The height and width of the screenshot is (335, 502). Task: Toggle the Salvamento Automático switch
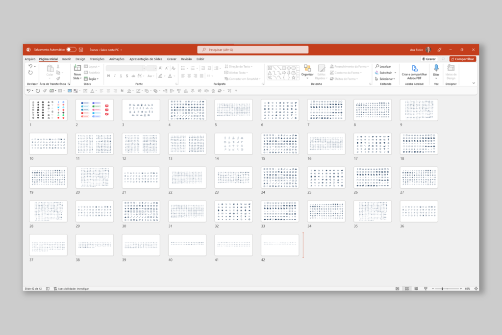(x=71, y=50)
